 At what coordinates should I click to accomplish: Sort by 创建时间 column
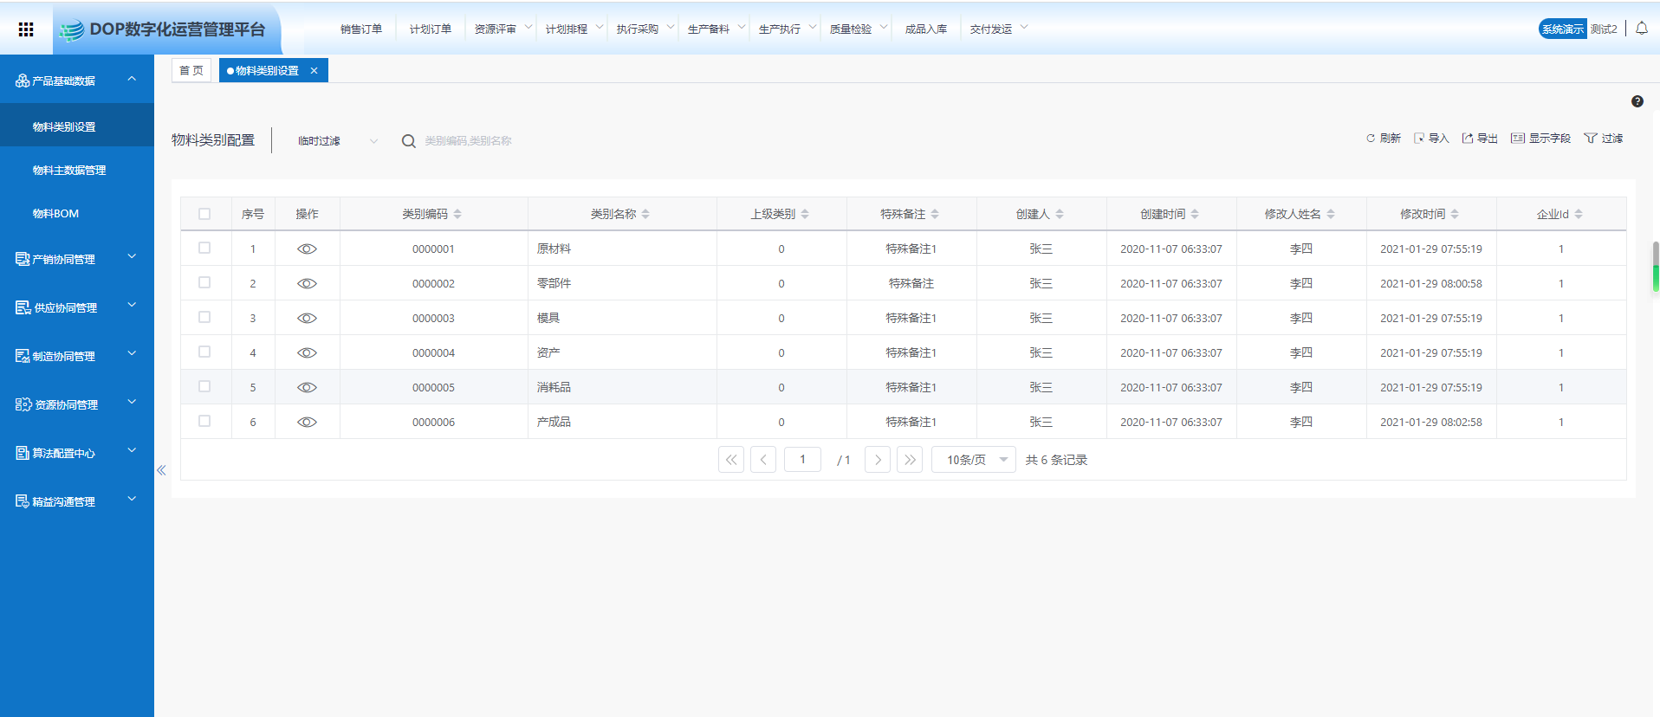(1195, 214)
